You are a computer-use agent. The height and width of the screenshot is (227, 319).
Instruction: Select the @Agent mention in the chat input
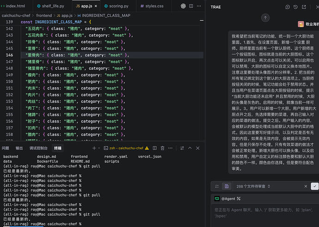coord(228,199)
